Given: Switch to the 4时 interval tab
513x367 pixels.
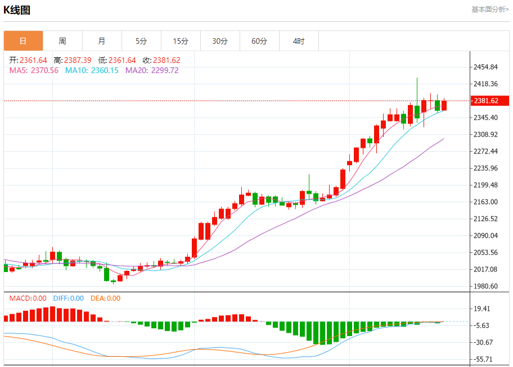Looking at the screenshot, I should pyautogui.click(x=299, y=41).
